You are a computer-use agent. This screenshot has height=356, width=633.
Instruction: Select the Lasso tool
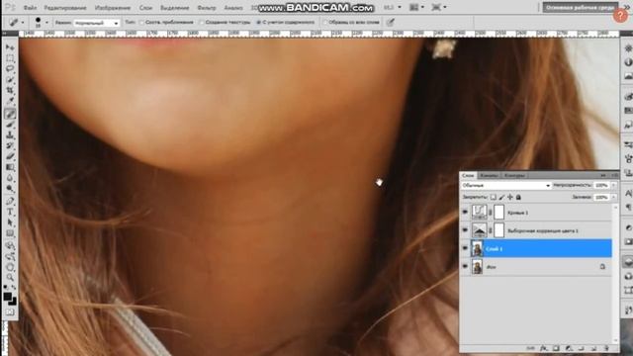click(10, 68)
